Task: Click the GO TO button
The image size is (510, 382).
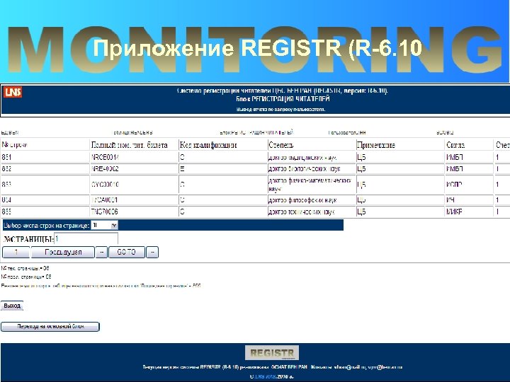Action: [127, 252]
